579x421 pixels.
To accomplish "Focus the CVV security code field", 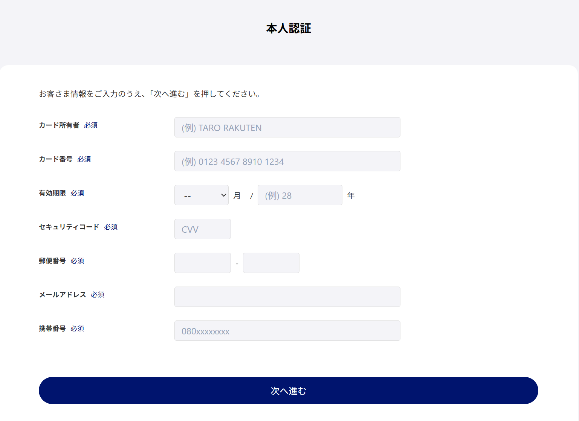I will (x=202, y=229).
